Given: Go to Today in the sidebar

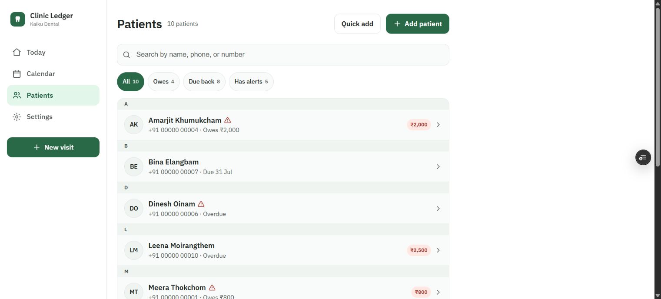Looking at the screenshot, I should point(53,52).
